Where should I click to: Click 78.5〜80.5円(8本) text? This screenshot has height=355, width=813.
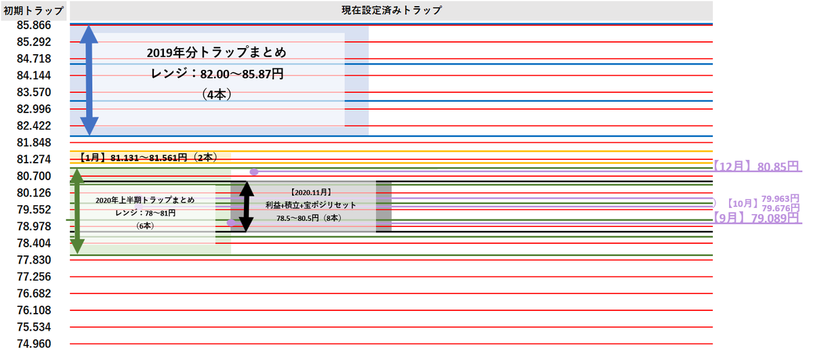point(310,218)
